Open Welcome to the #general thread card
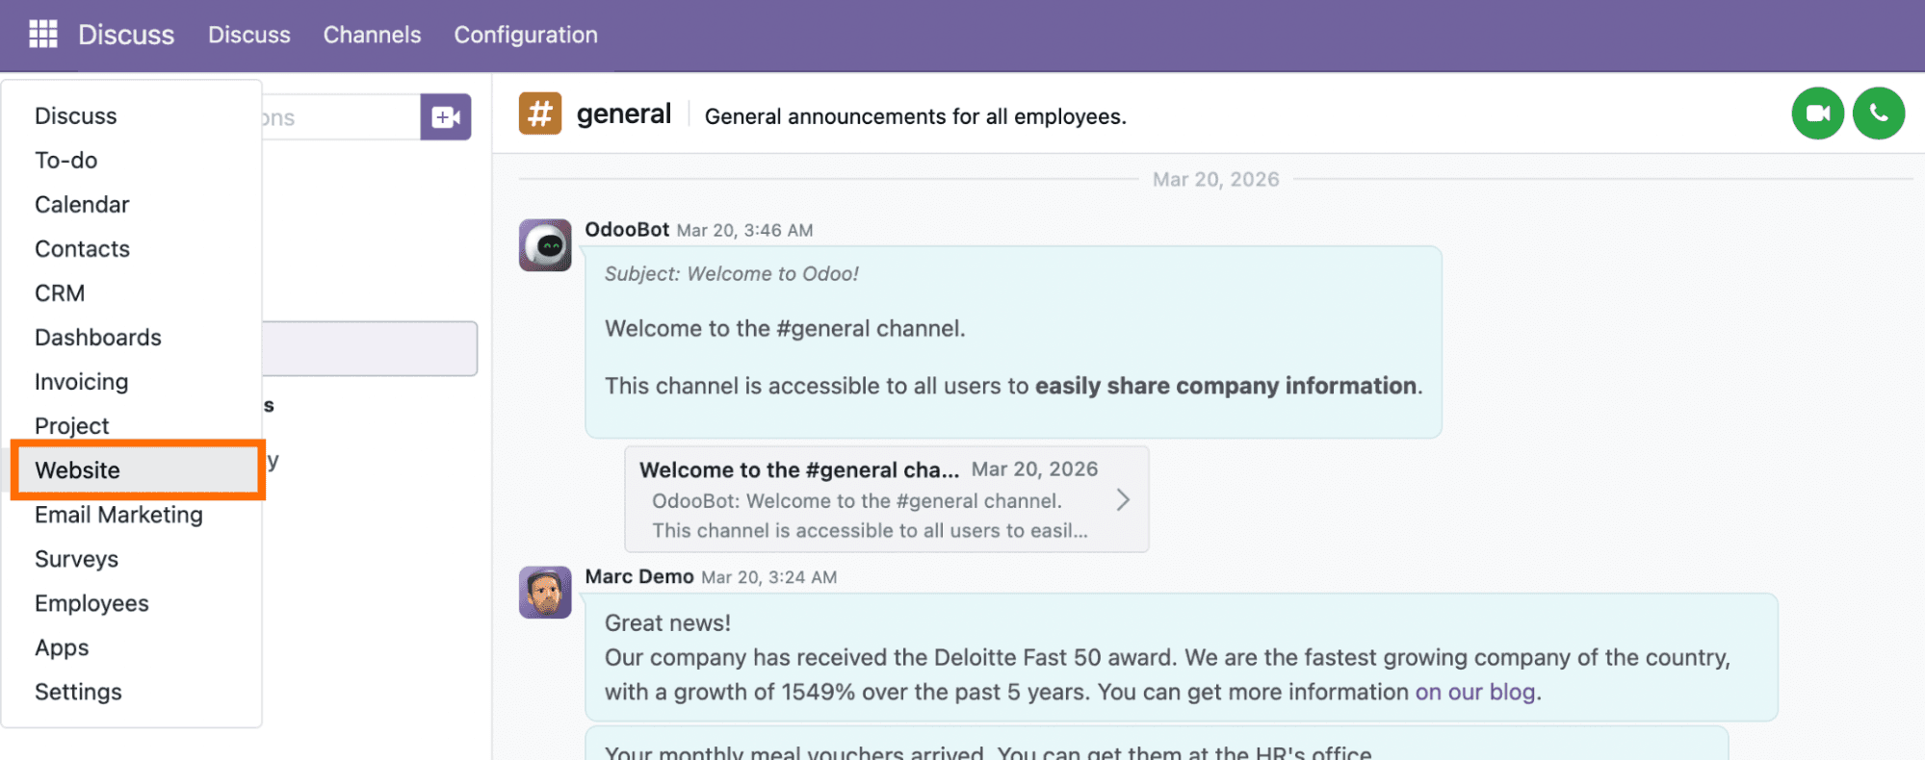This screenshot has width=1925, height=760. (867, 499)
